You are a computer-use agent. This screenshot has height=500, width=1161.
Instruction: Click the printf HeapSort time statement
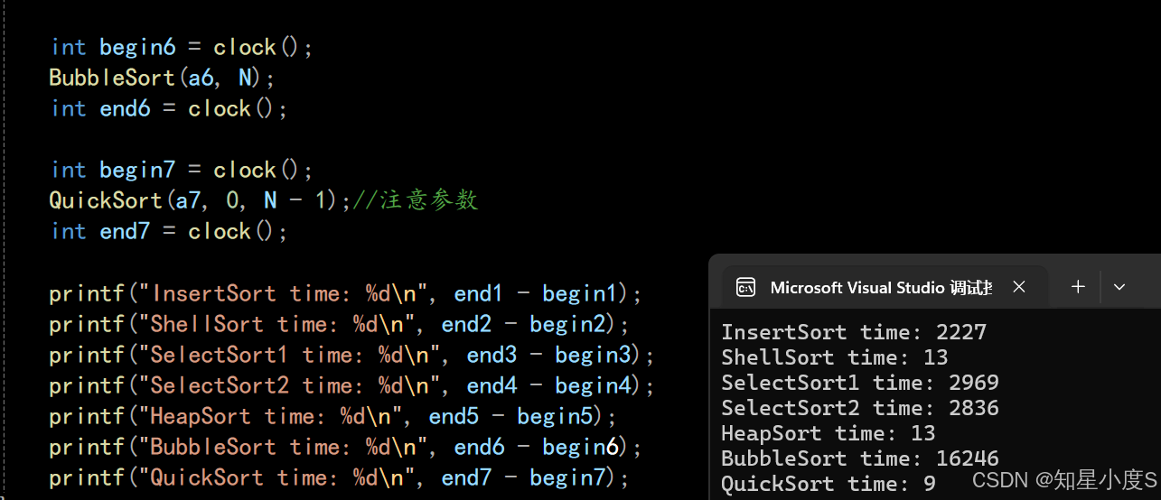[x=332, y=417]
